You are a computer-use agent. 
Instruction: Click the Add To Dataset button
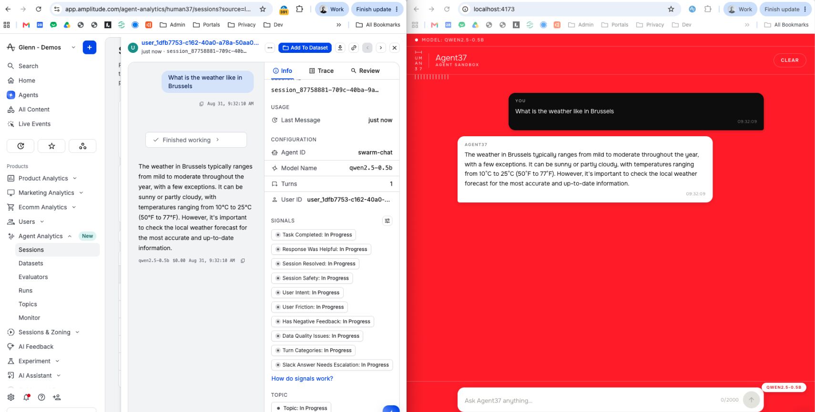305,48
